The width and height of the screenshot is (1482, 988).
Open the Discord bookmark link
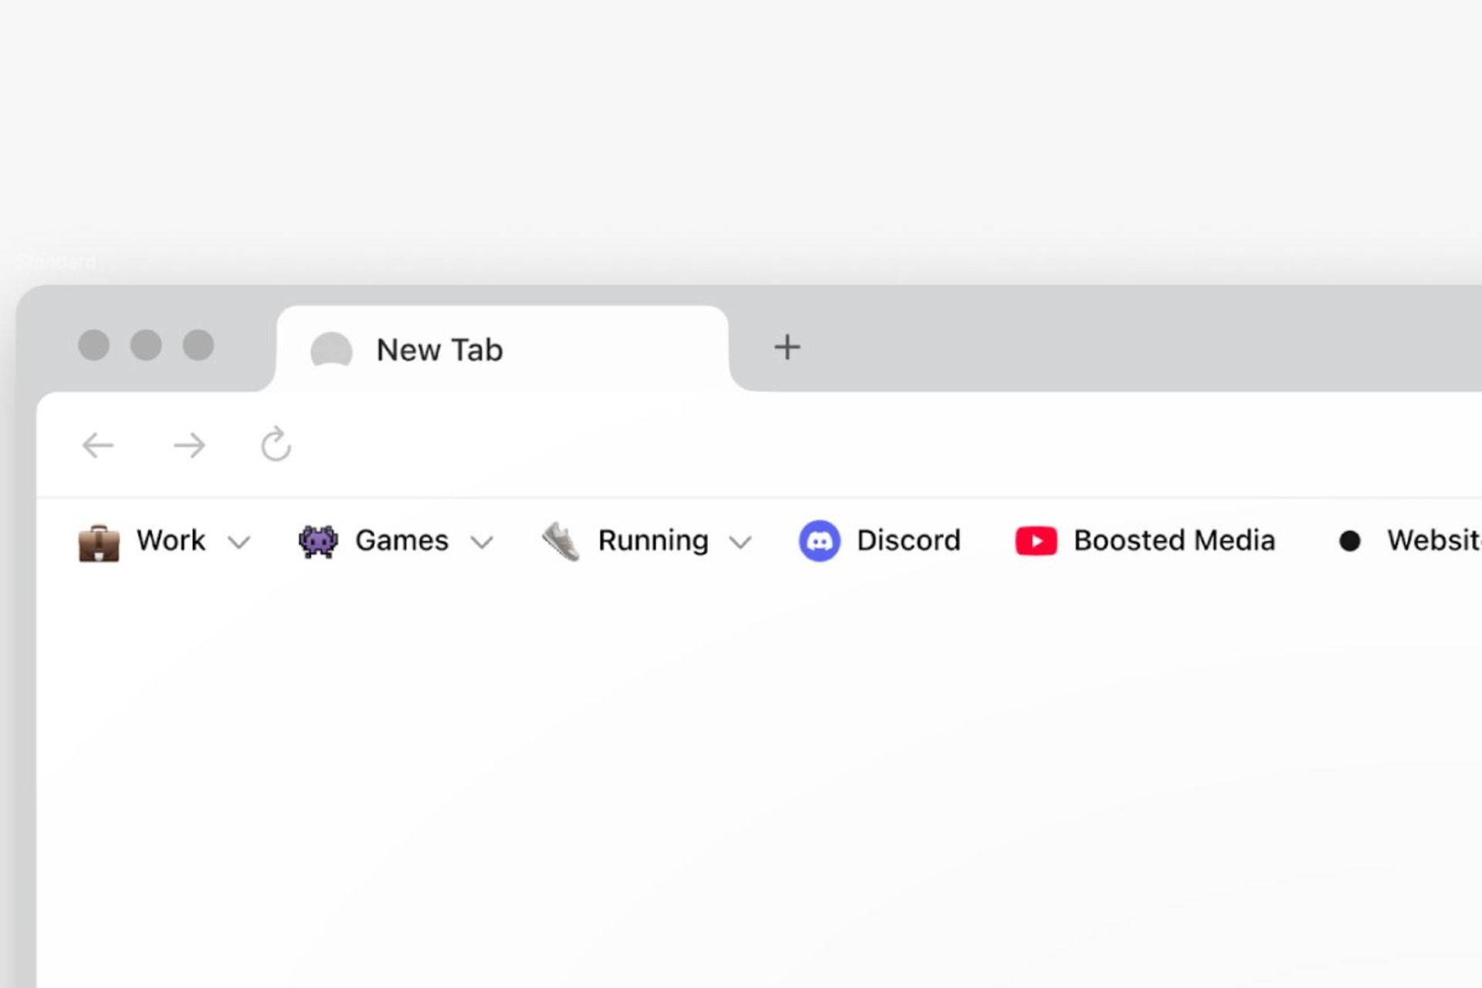(x=908, y=541)
